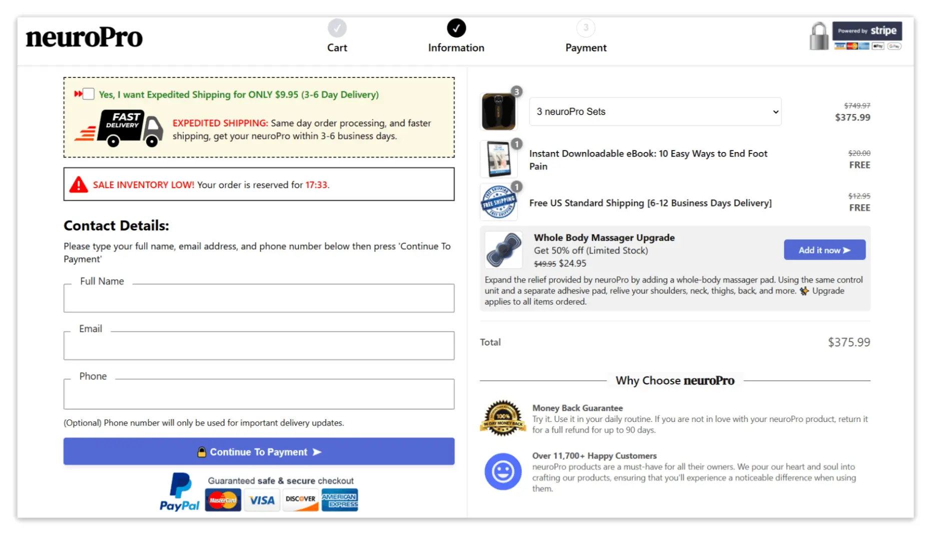Click the secure padlock icon in header
Image resolution: width=931 pixels, height=535 pixels.
pyautogui.click(x=819, y=36)
